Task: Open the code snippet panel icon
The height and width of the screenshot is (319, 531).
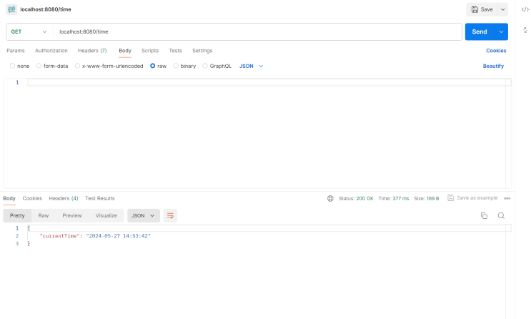Action: tap(525, 9)
